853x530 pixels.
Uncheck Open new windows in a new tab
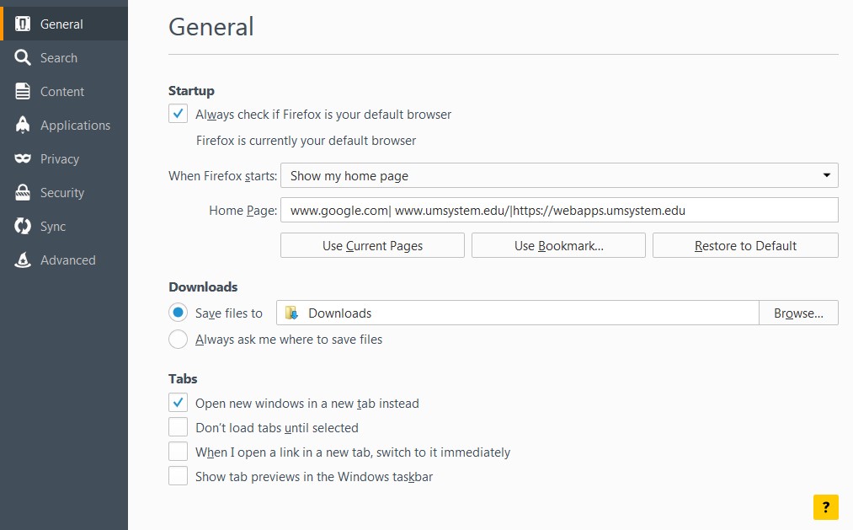click(x=178, y=403)
